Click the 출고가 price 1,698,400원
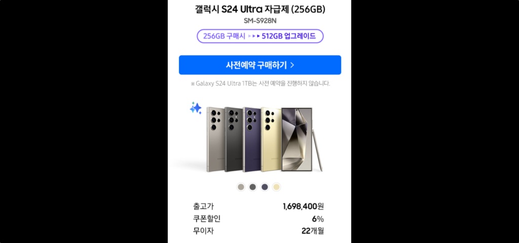 [303, 207]
